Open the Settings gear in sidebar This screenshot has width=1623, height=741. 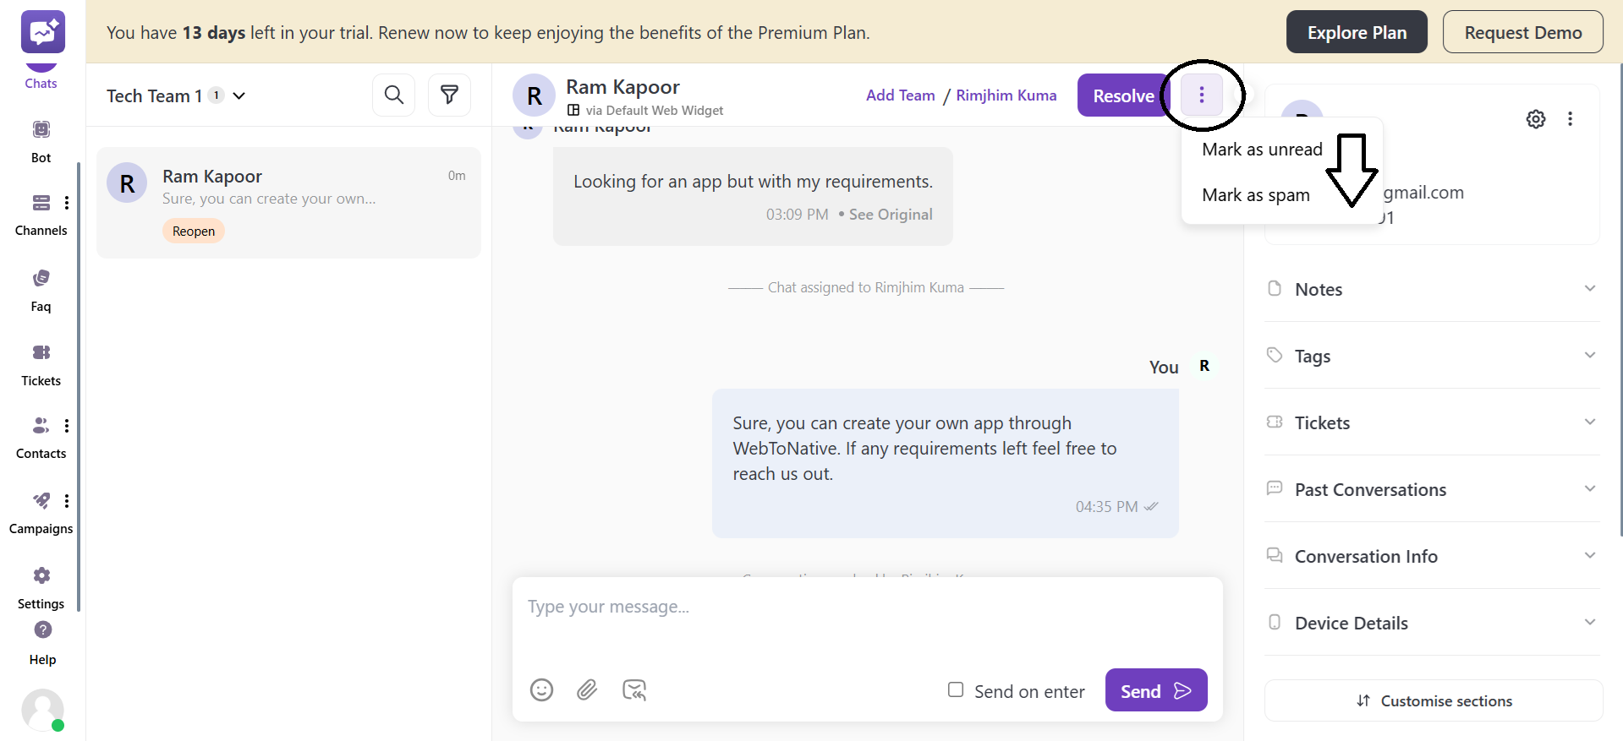pos(41,575)
